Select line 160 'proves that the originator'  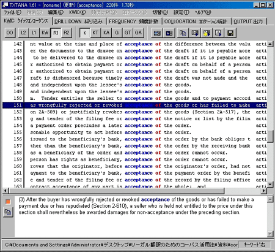(x=135, y=166)
